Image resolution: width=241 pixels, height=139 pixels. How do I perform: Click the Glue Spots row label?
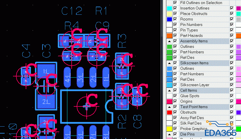190,96
